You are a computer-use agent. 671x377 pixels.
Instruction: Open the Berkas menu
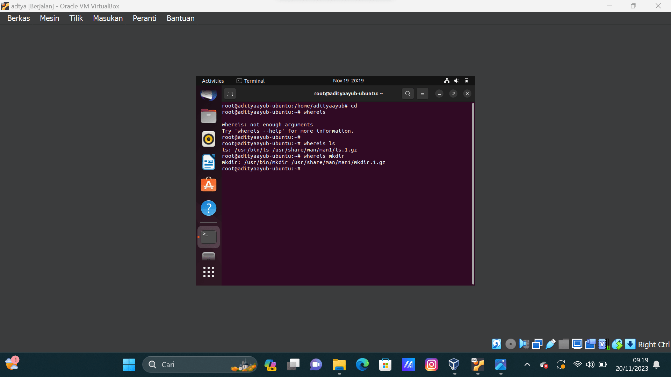(x=19, y=18)
